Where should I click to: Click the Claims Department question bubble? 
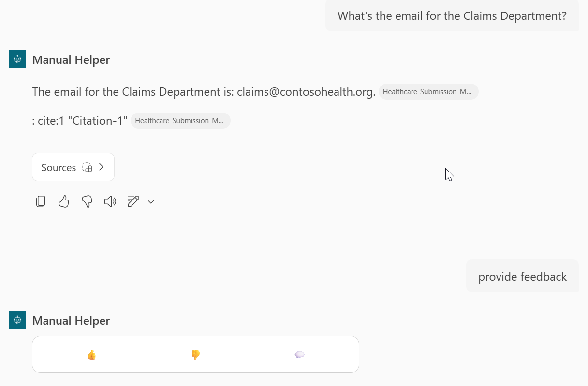pyautogui.click(x=452, y=16)
